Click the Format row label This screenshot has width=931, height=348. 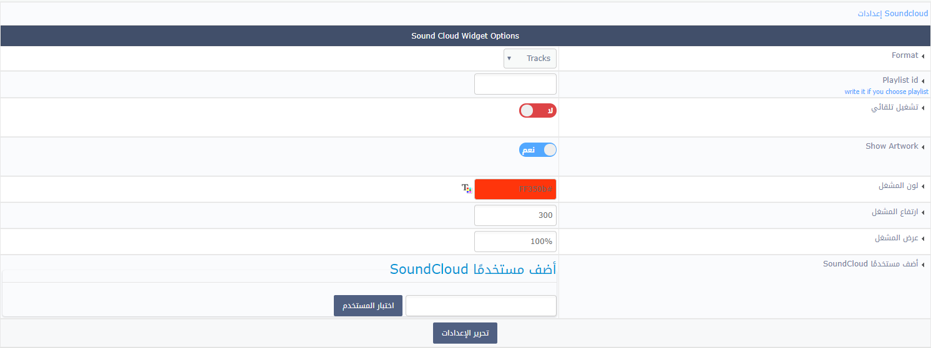point(905,55)
